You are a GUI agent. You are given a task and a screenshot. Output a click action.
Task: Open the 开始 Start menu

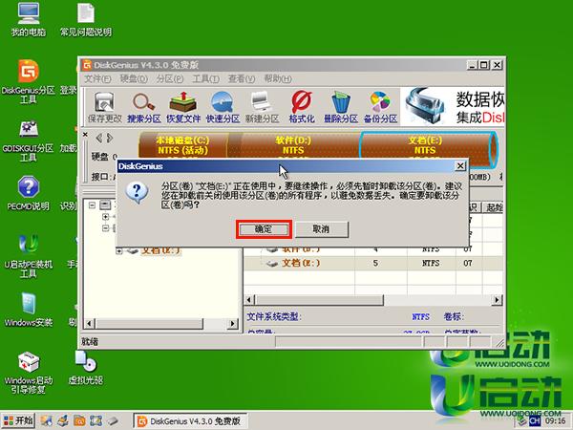pyautogui.click(x=19, y=419)
